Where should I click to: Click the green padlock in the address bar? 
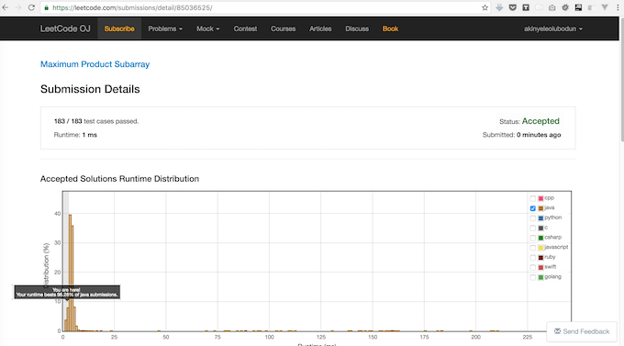(47, 7)
